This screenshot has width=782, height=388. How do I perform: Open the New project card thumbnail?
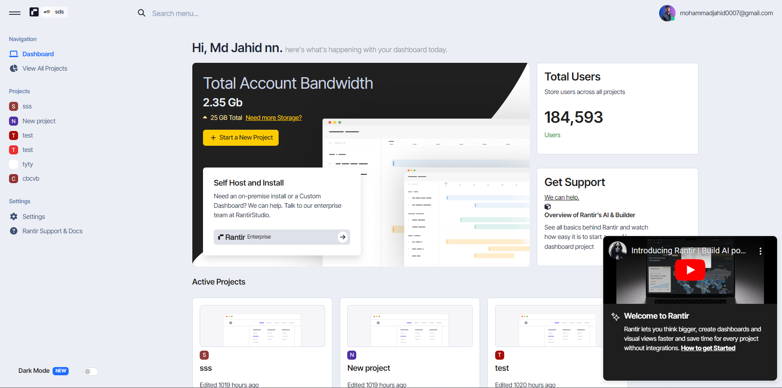pyautogui.click(x=410, y=326)
